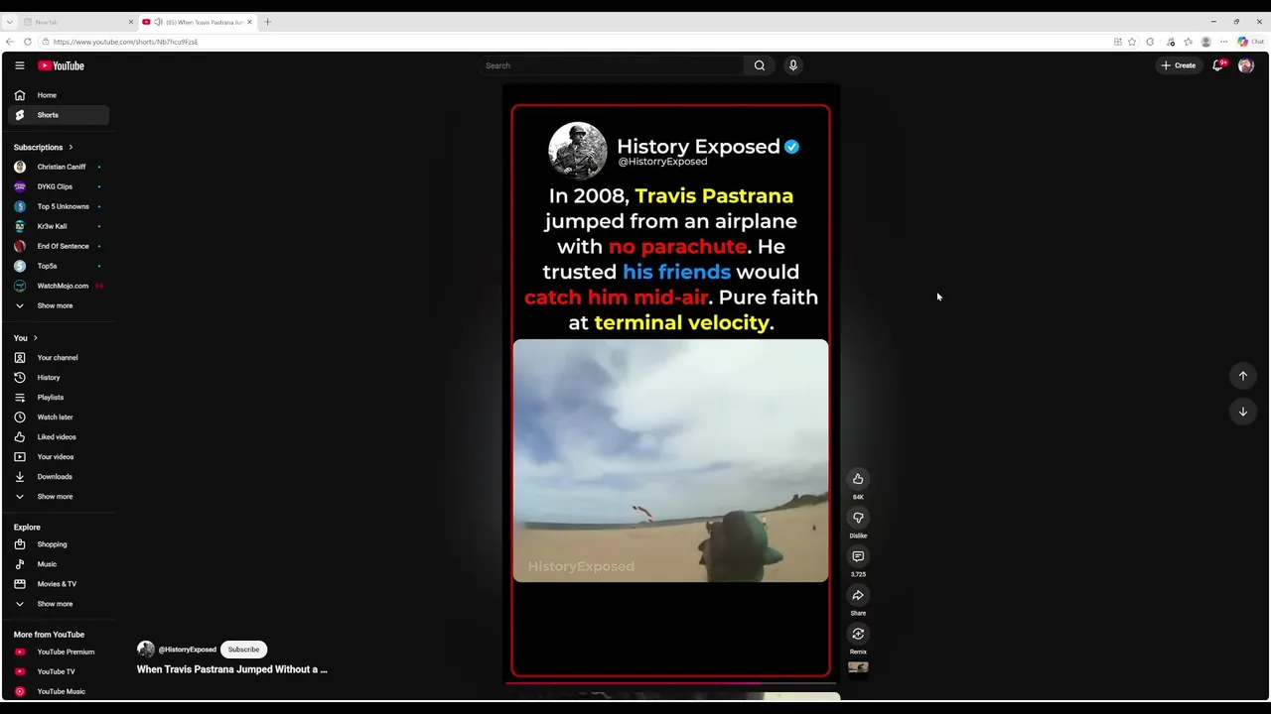Open Watch later list
The image size is (1271, 714).
pos(59,417)
